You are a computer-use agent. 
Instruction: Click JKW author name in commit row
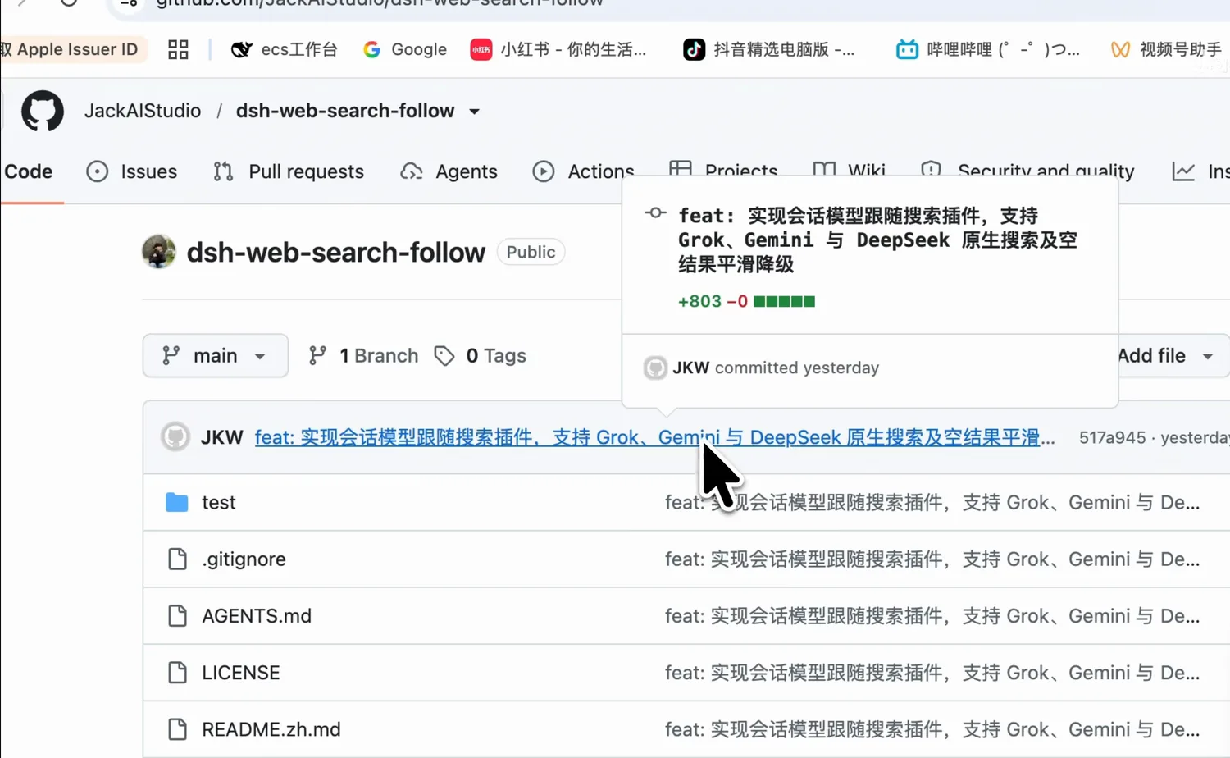click(x=222, y=437)
